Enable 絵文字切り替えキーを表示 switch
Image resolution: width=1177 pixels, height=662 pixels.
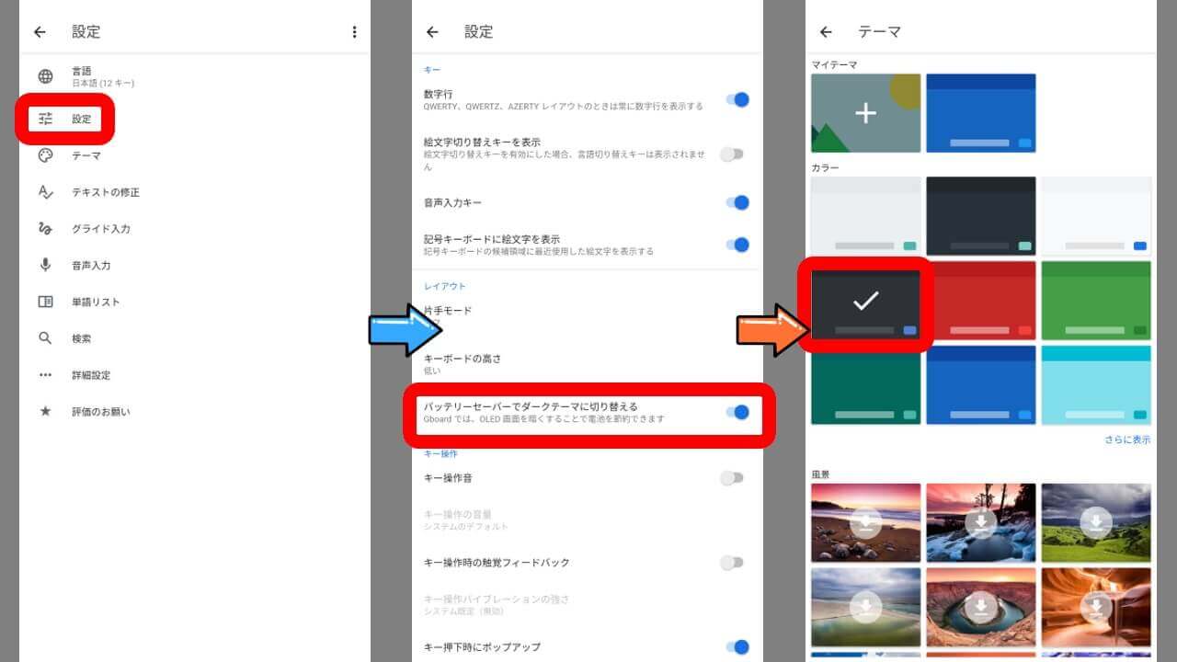click(732, 154)
